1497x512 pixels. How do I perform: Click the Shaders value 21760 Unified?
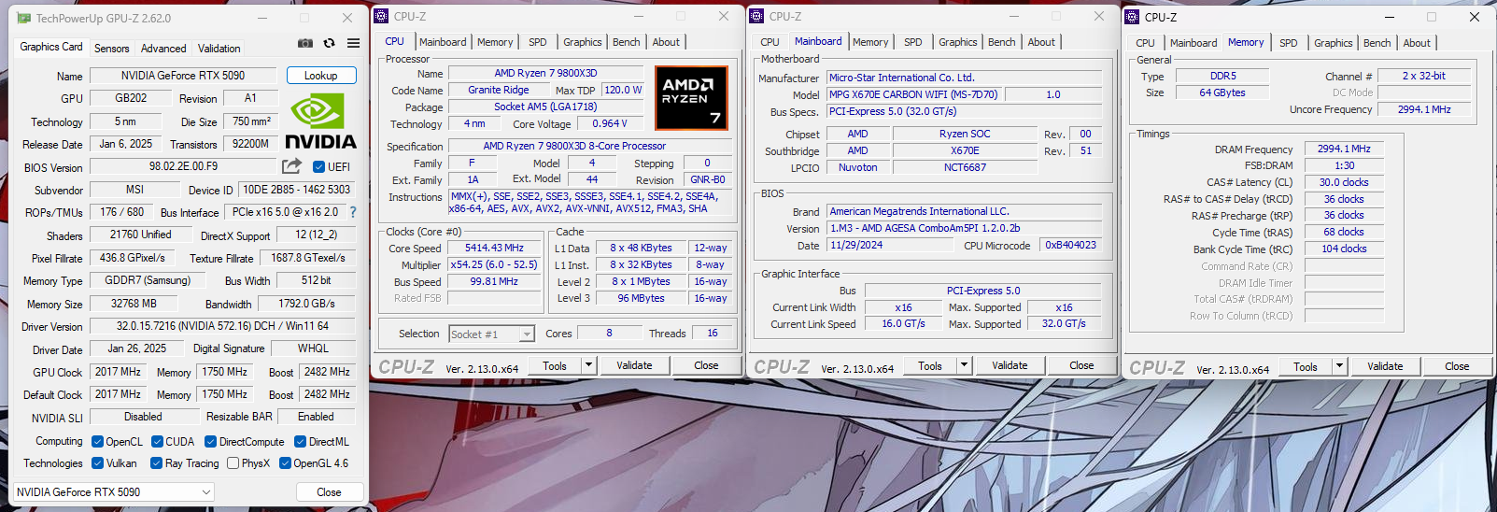pyautogui.click(x=141, y=235)
